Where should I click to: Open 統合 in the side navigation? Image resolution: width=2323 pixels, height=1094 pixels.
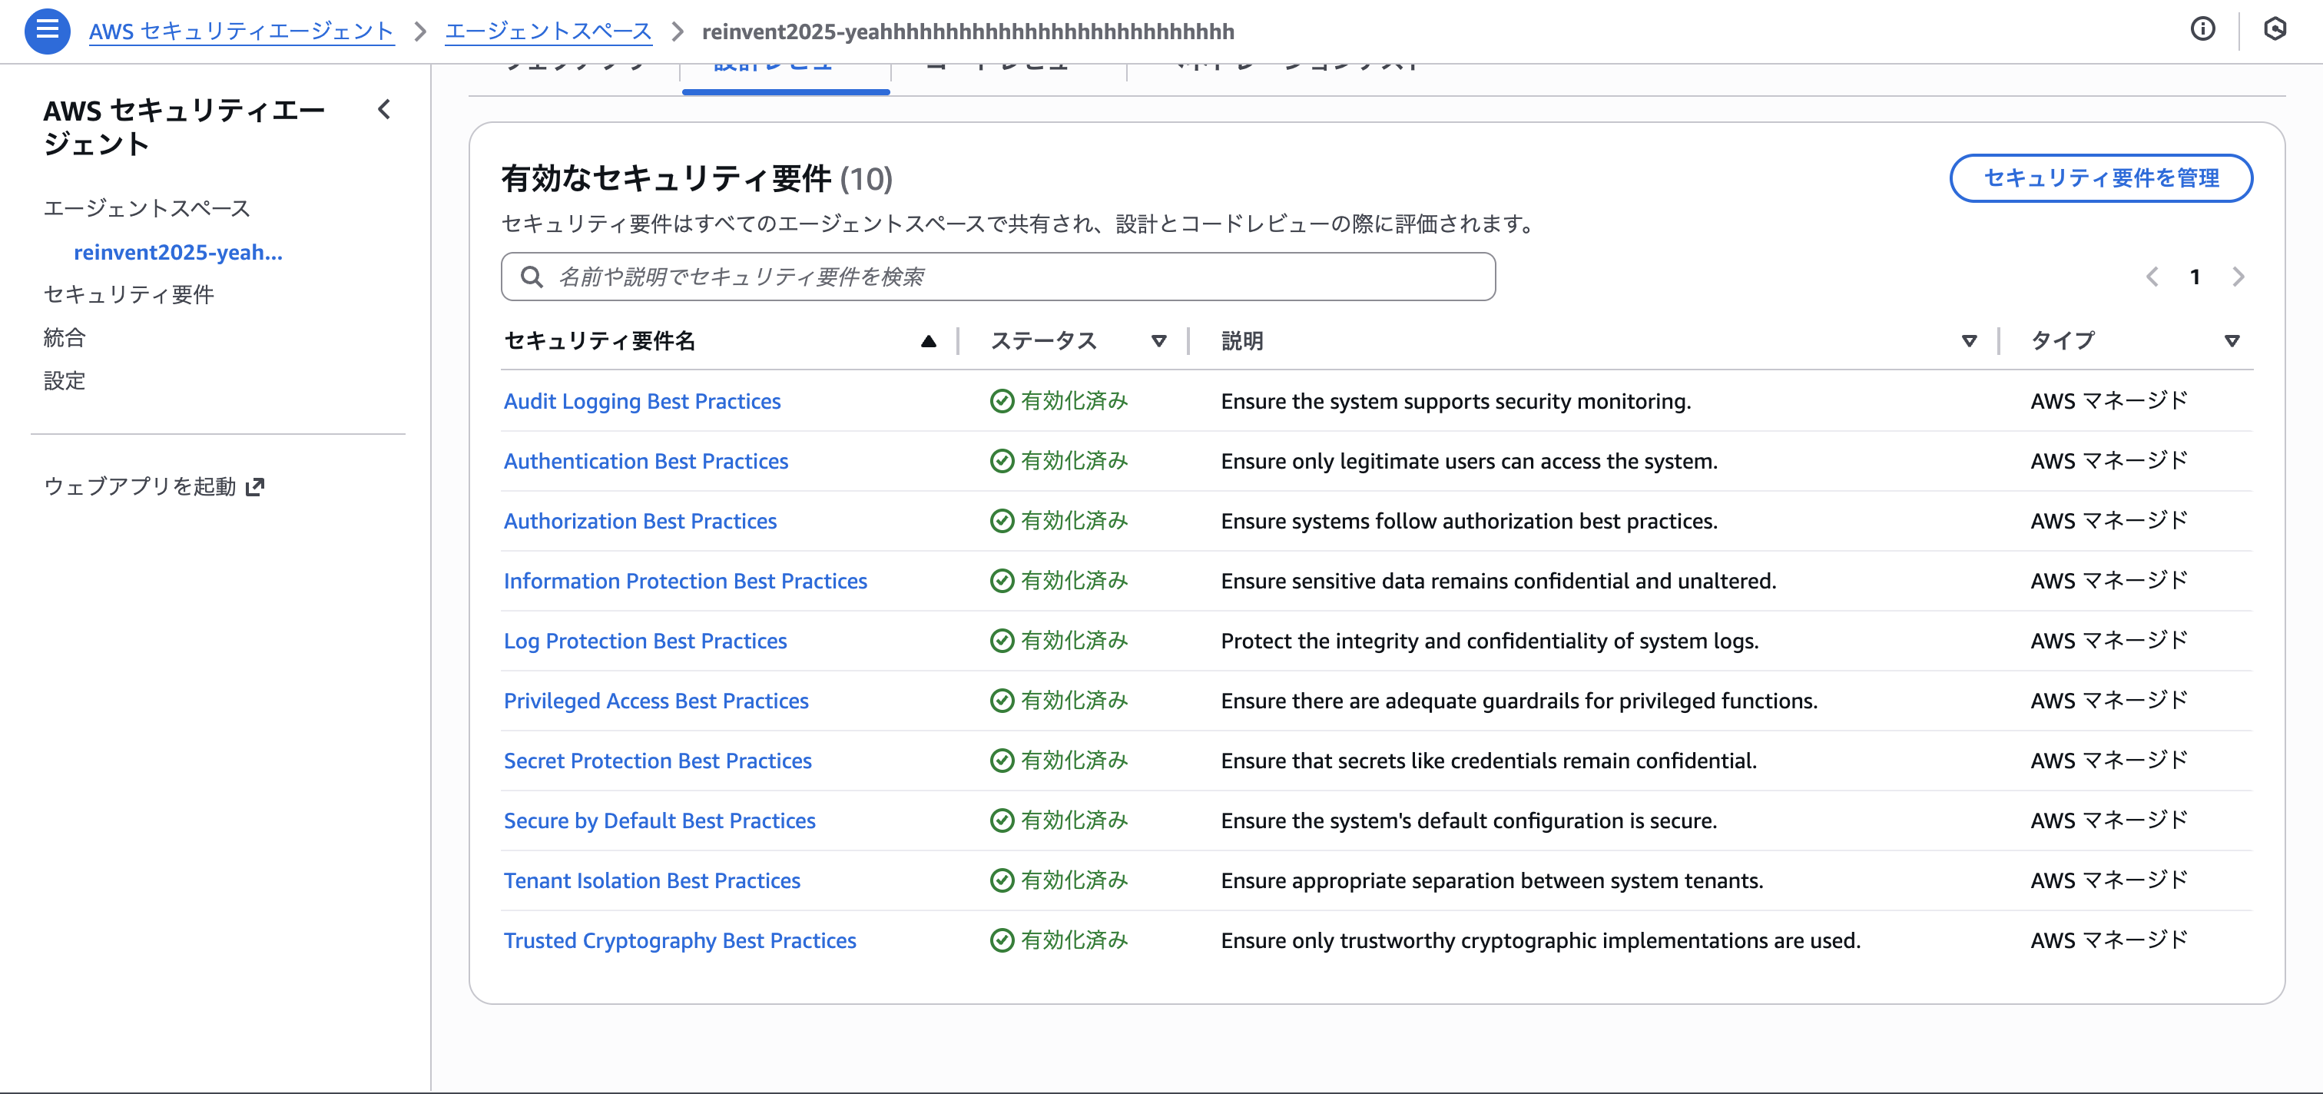click(65, 337)
